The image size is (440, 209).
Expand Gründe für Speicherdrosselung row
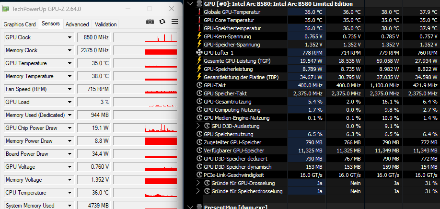(198, 191)
